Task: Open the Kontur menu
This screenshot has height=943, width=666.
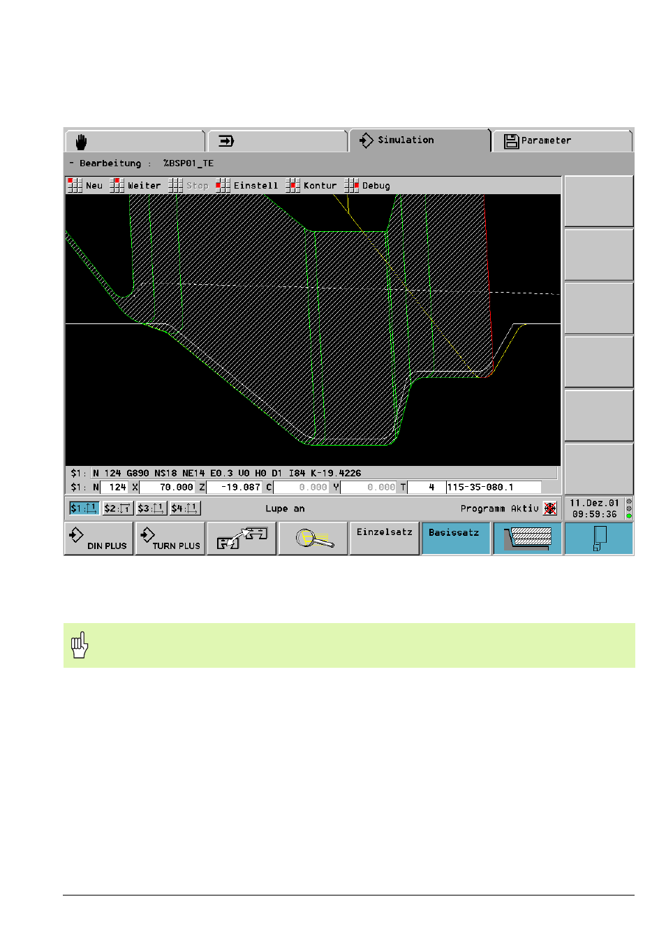Action: pyautogui.click(x=311, y=185)
